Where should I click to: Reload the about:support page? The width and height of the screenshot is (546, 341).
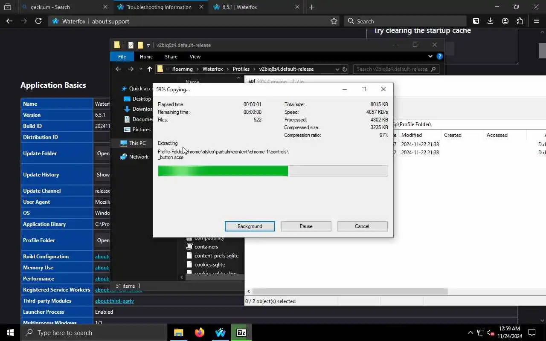pos(38,21)
